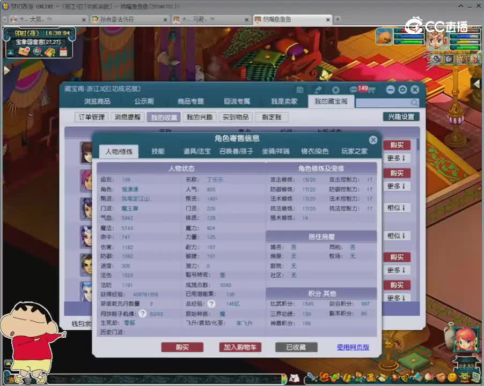Image resolution: width=484 pixels, height=386 pixels.
Task: Select 订单管理 sub-tab
Action: 91,117
